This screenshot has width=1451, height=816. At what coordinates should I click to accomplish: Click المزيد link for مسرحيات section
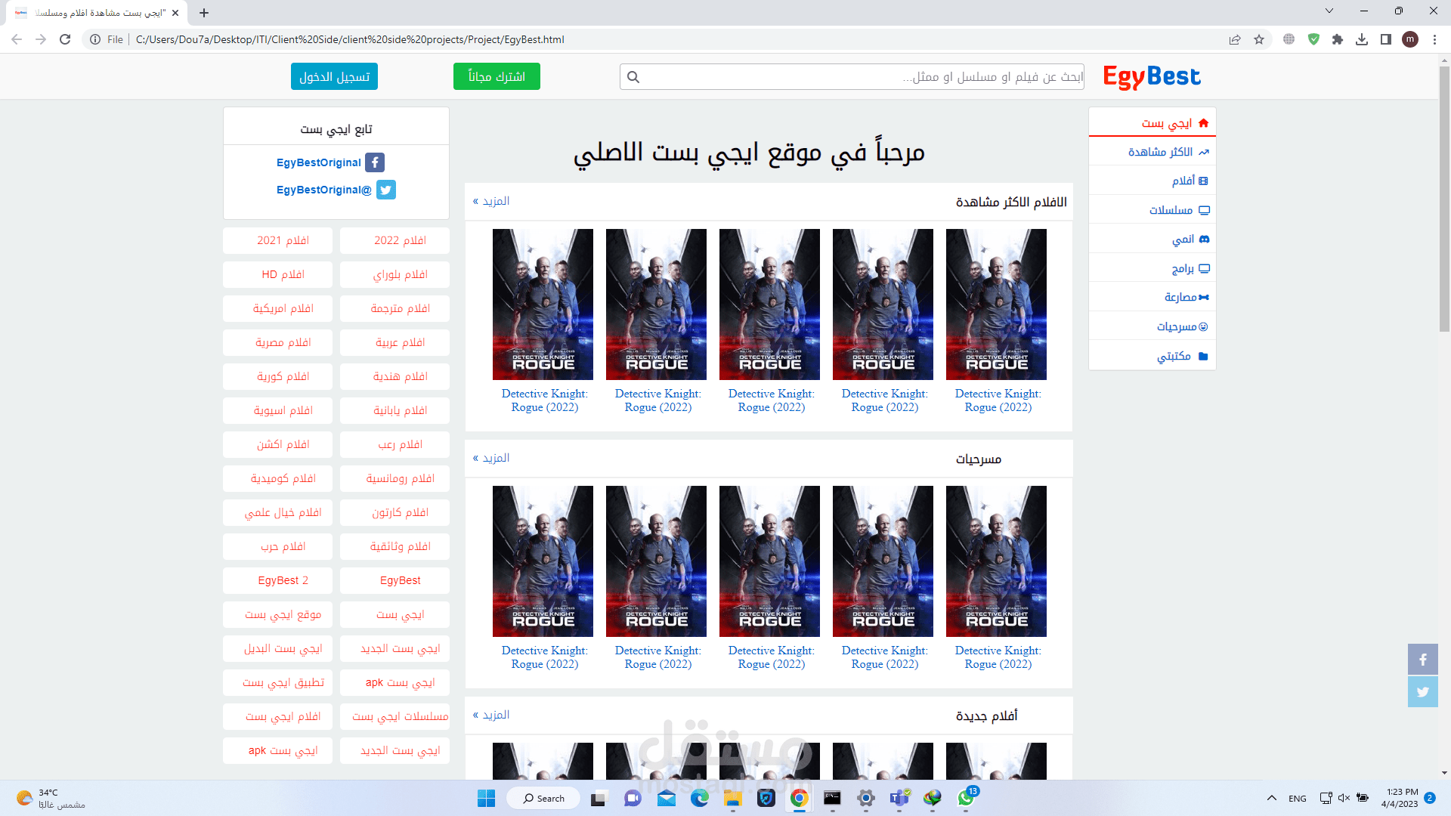pos(491,458)
